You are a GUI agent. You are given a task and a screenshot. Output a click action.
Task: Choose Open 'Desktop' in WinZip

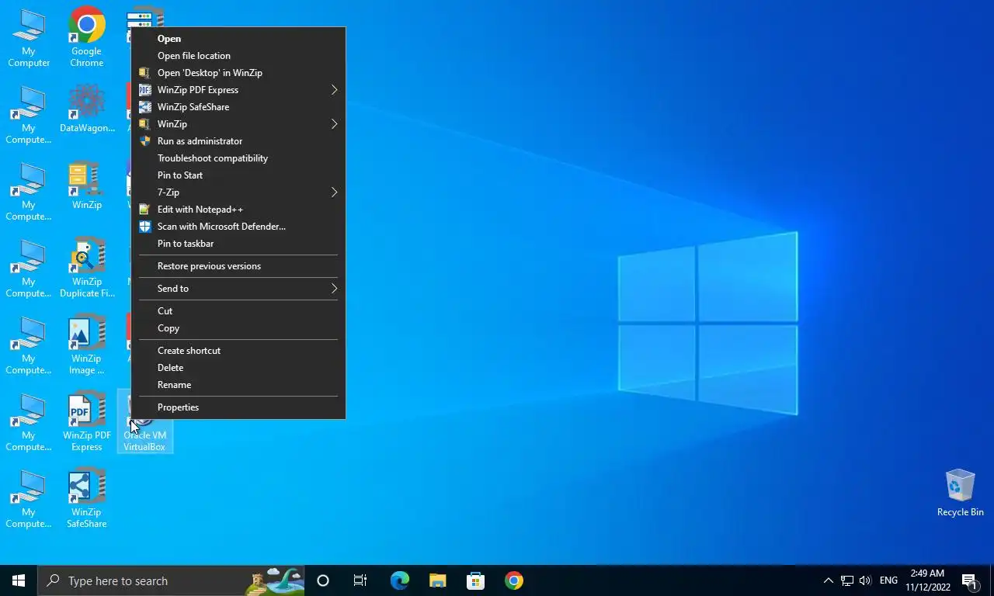[x=238, y=72]
